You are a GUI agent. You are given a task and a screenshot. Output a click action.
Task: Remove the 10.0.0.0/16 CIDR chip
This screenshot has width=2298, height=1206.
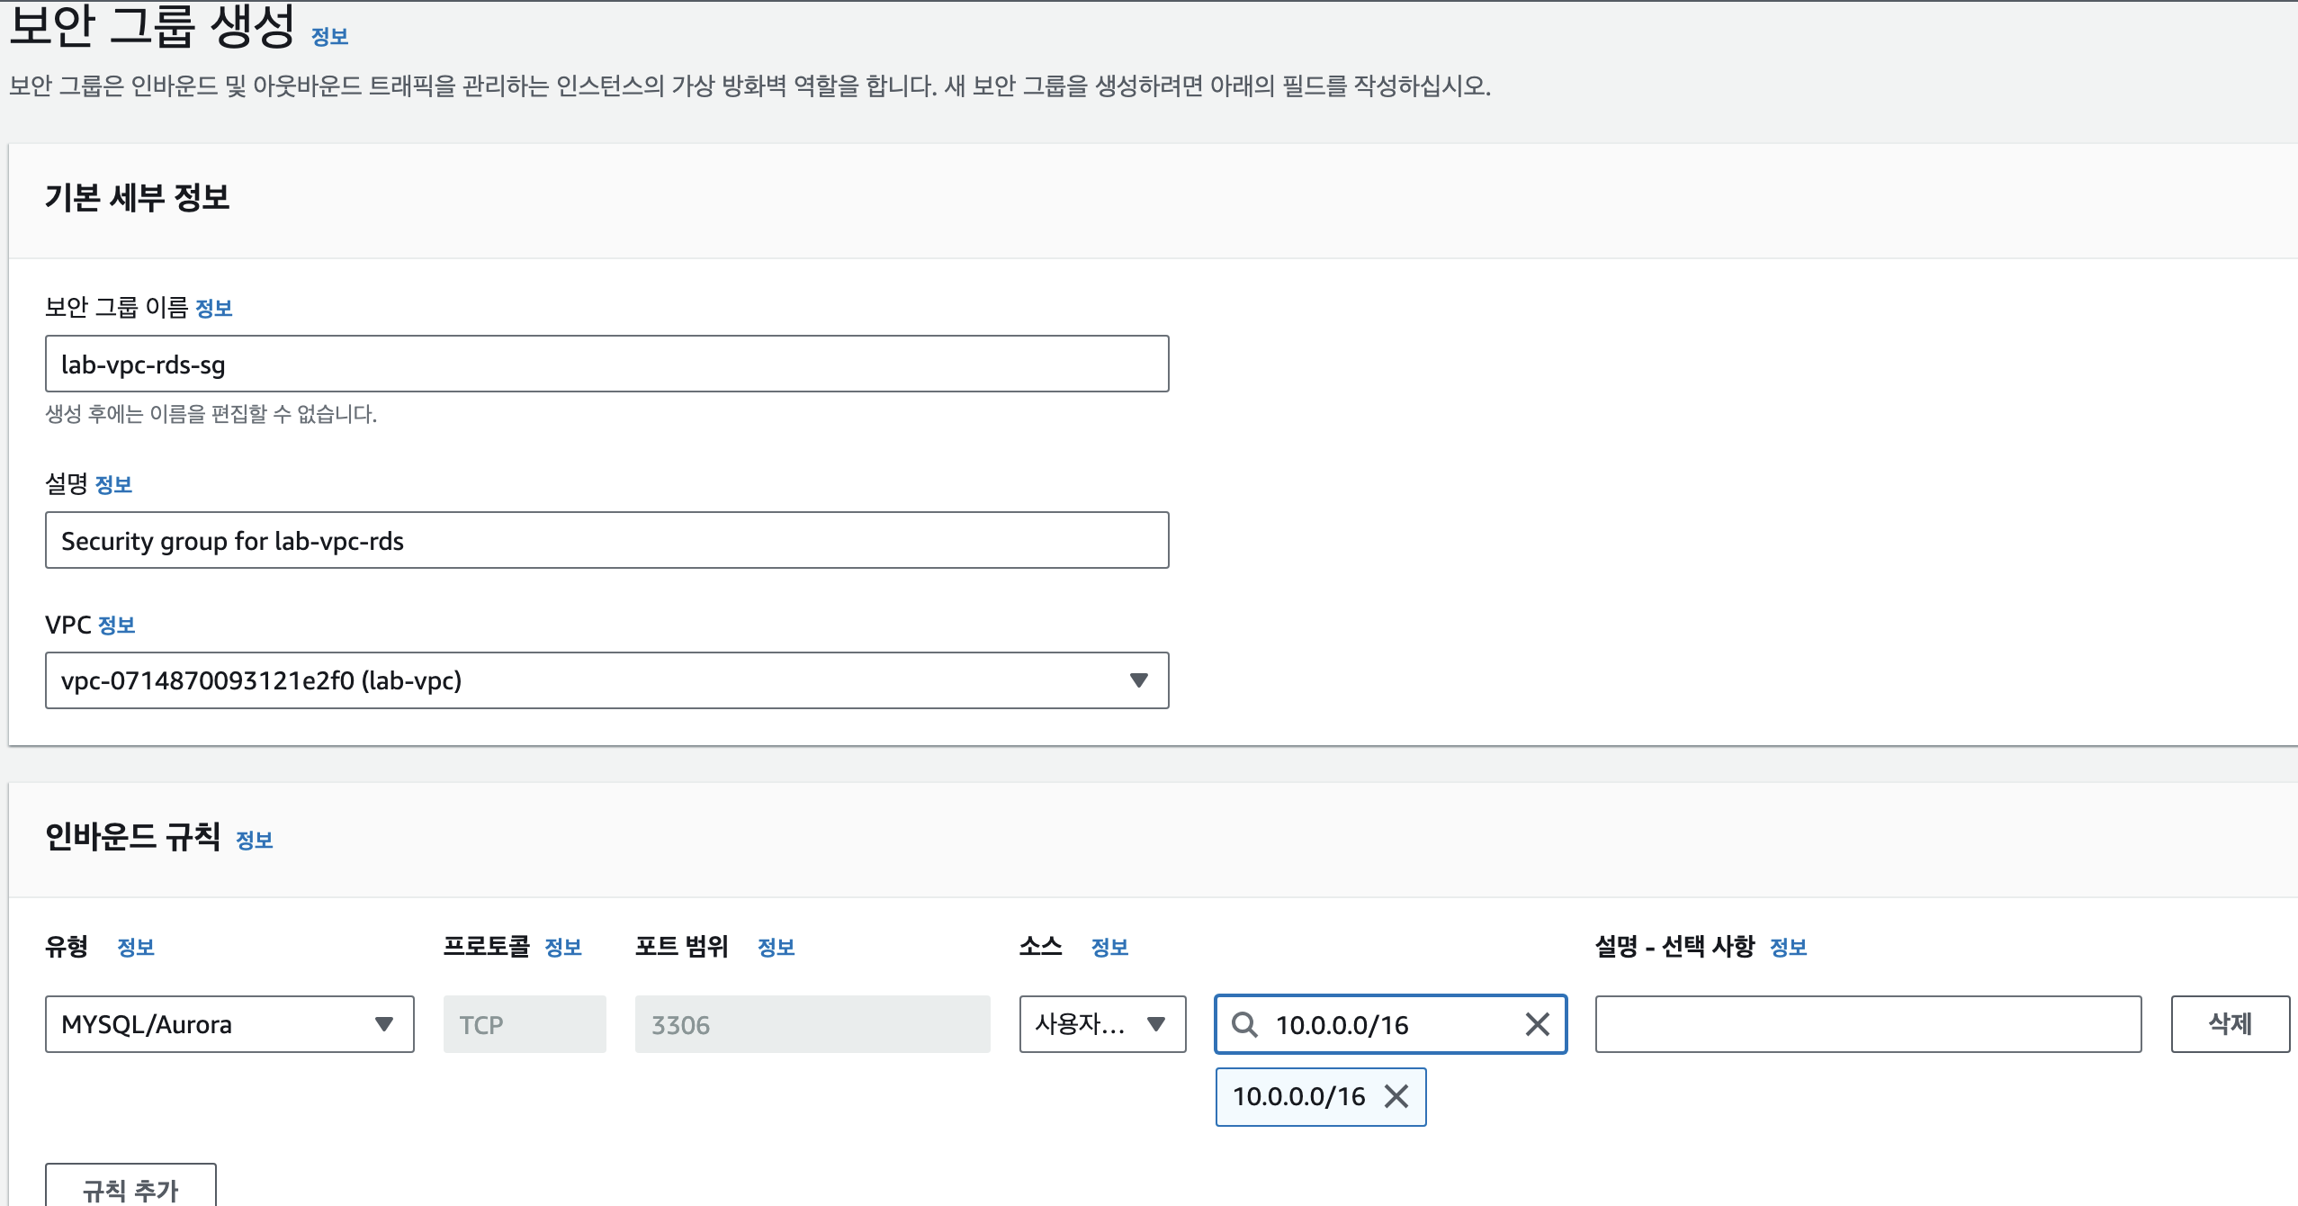click(x=1396, y=1096)
